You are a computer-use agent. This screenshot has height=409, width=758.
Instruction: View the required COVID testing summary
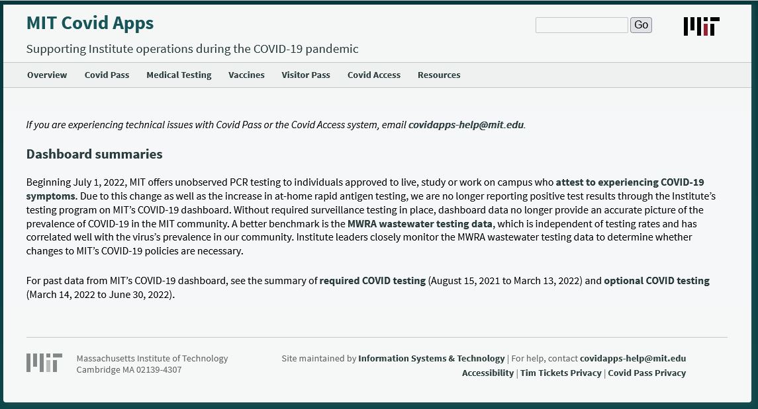click(x=373, y=281)
